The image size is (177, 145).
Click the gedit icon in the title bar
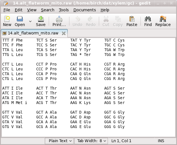click(3, 3)
